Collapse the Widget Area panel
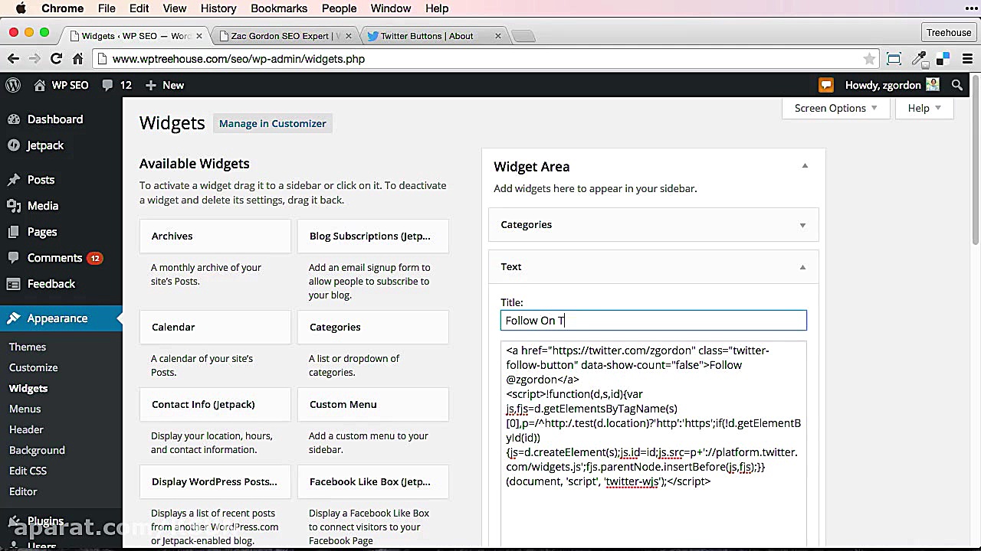Screen dimensions: 981x551 pyautogui.click(x=805, y=165)
